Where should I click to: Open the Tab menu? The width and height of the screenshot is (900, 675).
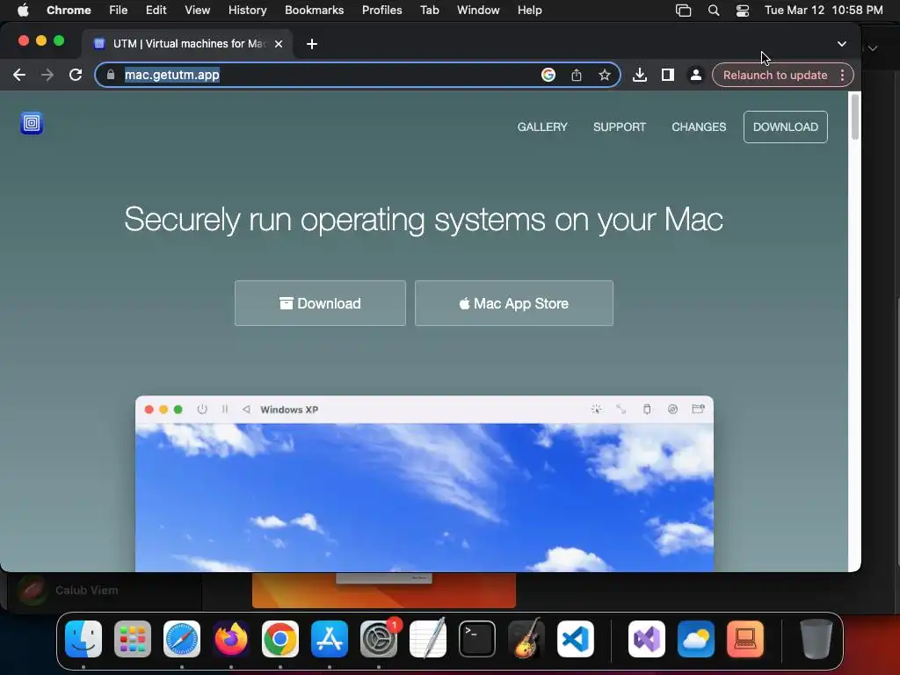point(429,11)
